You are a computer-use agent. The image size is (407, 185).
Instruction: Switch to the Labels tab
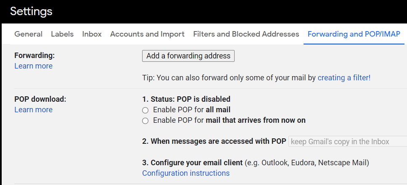coord(62,34)
